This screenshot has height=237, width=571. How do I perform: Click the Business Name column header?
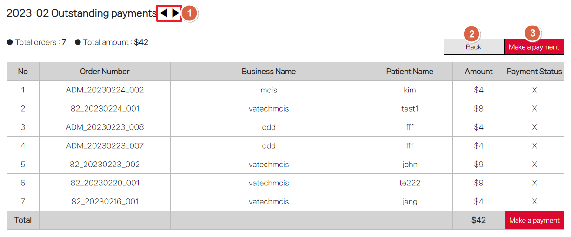click(x=268, y=72)
